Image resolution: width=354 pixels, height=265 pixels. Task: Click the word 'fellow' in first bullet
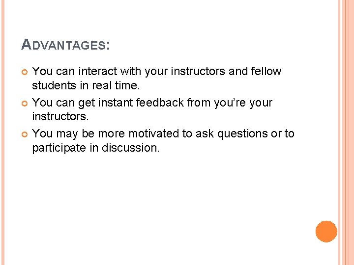pos(266,71)
